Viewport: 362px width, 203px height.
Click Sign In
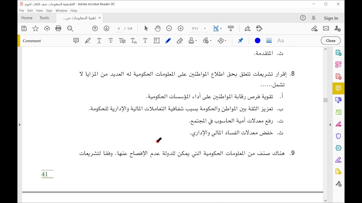[x=331, y=18]
